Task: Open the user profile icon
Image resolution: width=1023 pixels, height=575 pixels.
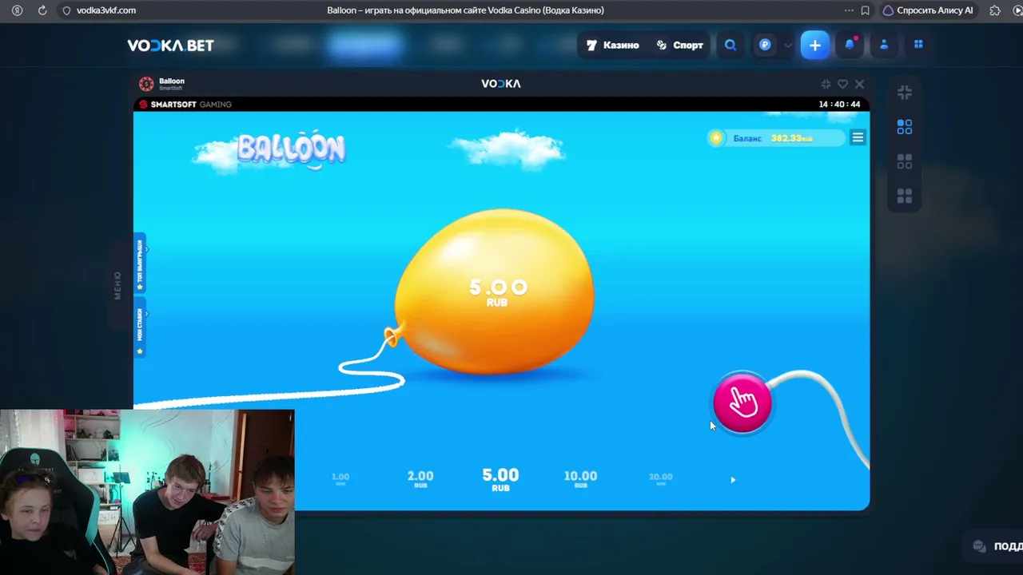Action: coord(884,45)
